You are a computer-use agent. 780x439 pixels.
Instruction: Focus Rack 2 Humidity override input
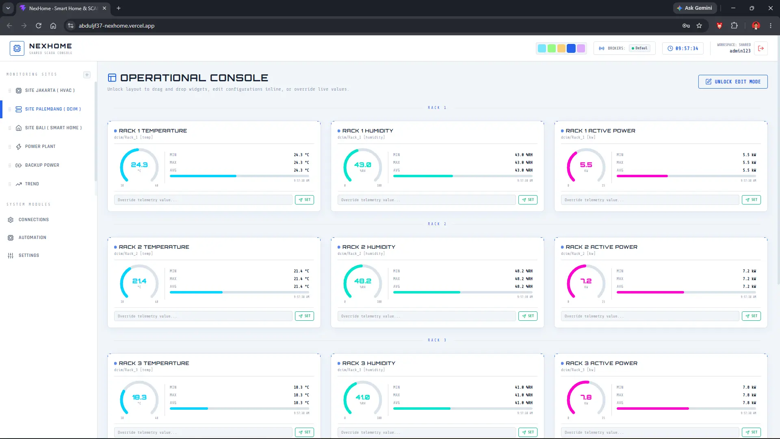click(x=427, y=316)
